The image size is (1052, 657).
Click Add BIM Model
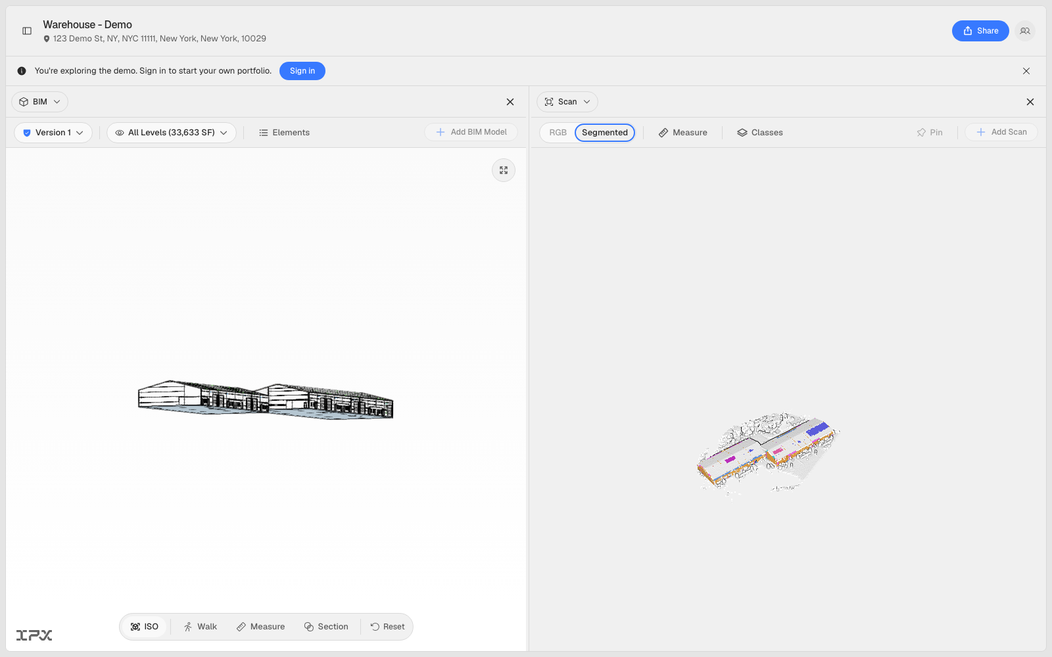471,132
